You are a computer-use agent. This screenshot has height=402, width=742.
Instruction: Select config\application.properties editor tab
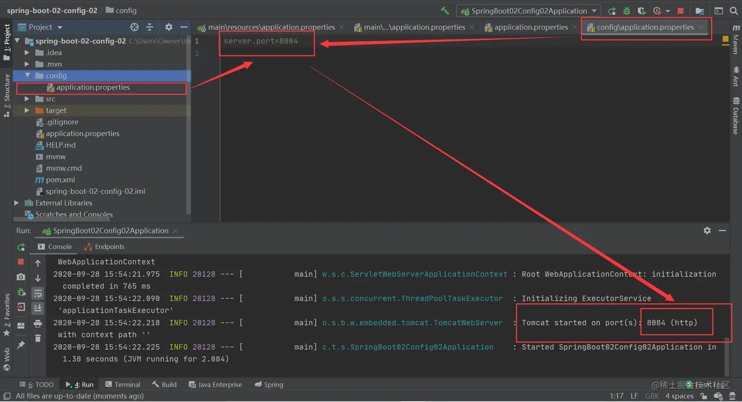(645, 27)
